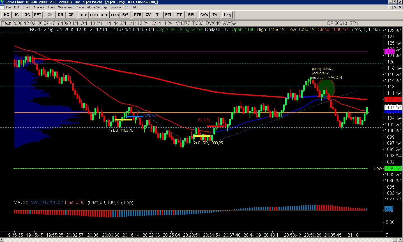This screenshot has width=403, height=242.
Task: Click the horizontal scrollbar at the bottom
Action: point(196,240)
